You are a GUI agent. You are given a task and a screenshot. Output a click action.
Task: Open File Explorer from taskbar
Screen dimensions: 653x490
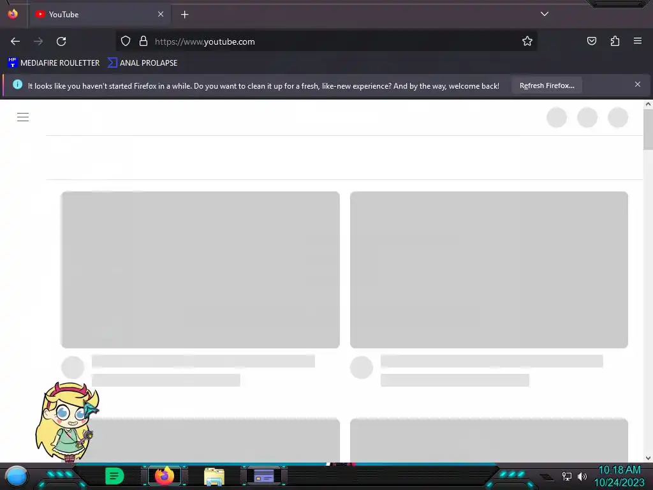(x=214, y=476)
